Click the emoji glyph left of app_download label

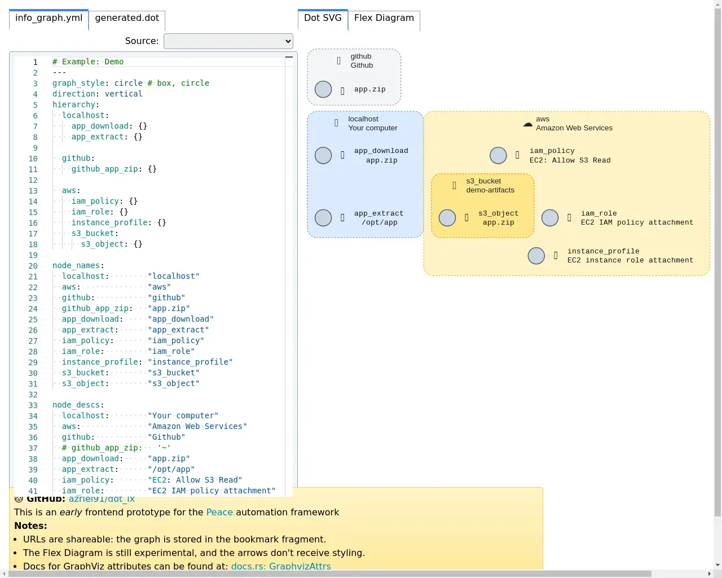coord(342,155)
